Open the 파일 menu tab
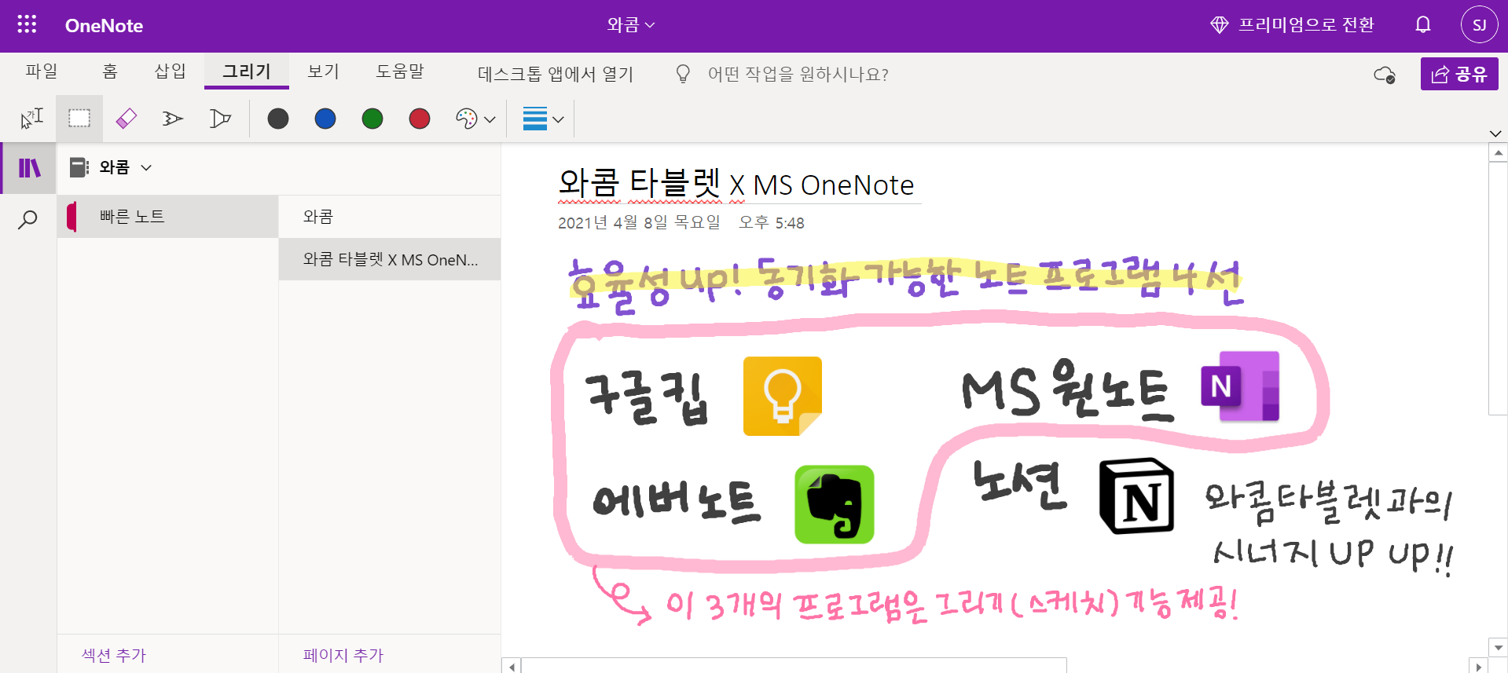Image resolution: width=1508 pixels, height=673 pixels. click(42, 71)
